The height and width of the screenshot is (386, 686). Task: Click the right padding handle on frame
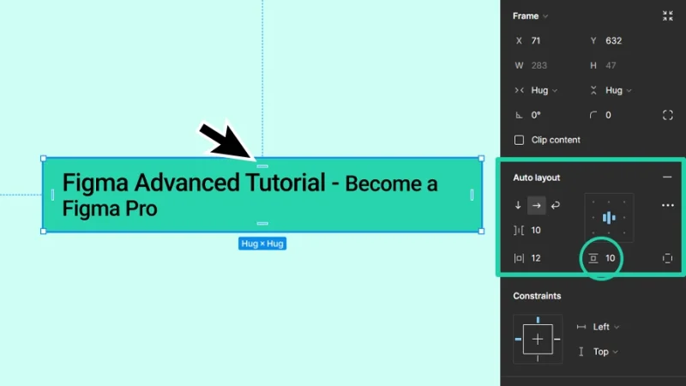[x=472, y=195]
